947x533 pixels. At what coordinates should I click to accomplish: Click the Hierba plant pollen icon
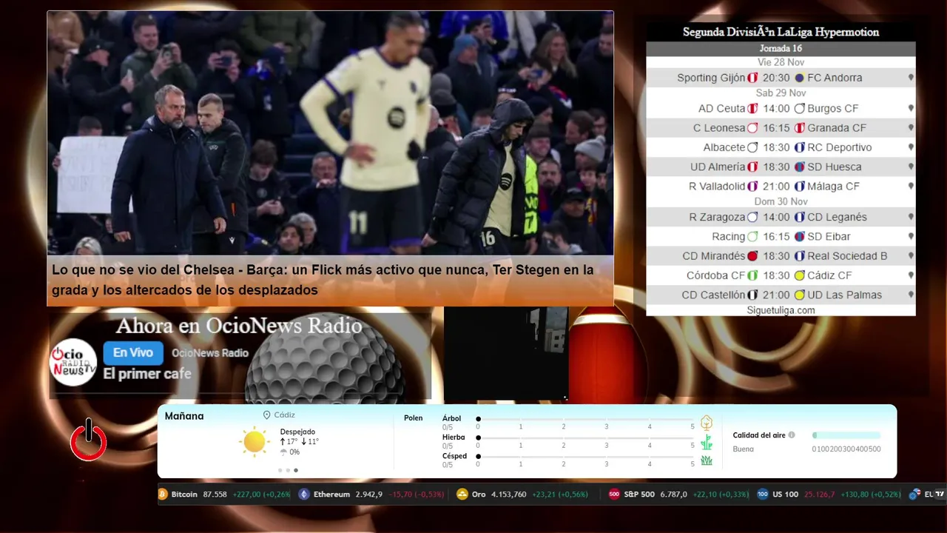[707, 442]
